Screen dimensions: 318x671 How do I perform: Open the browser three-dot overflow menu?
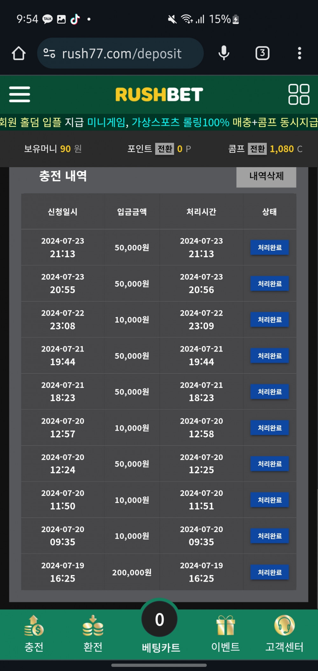coord(299,53)
